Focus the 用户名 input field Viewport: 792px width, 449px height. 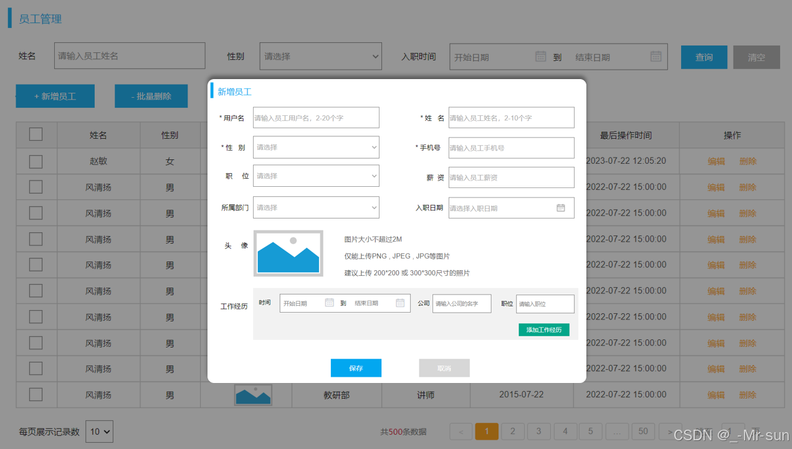pyautogui.click(x=316, y=118)
